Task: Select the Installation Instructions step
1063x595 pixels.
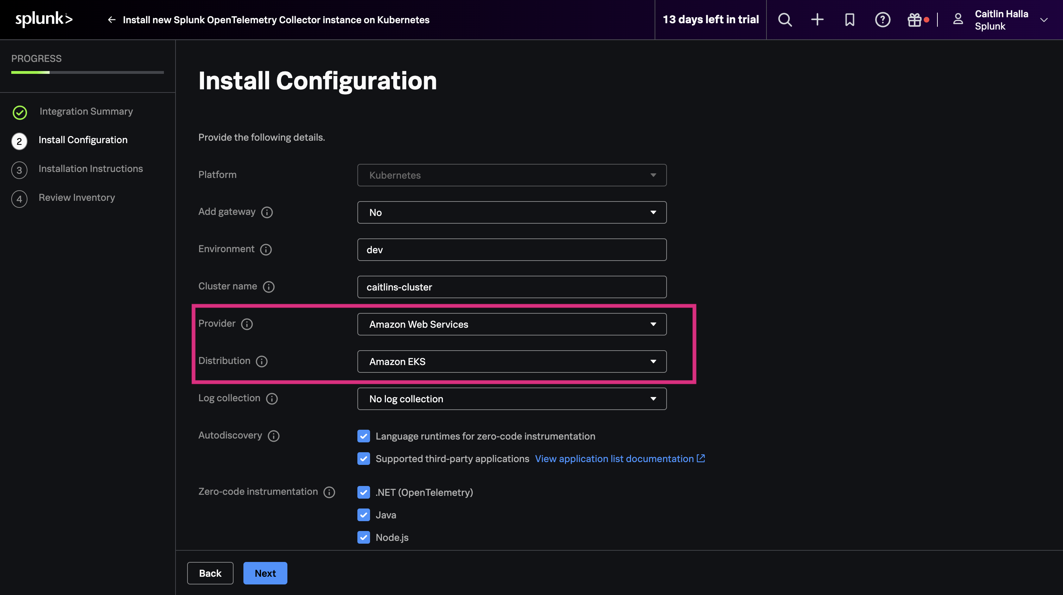Action: pyautogui.click(x=91, y=168)
